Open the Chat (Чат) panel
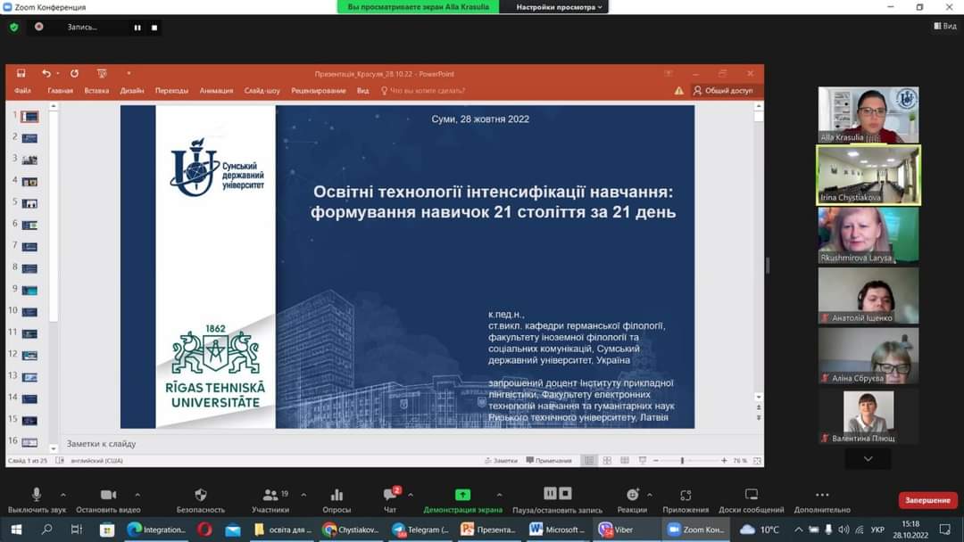Viewport: 964px width, 542px height. point(390,496)
